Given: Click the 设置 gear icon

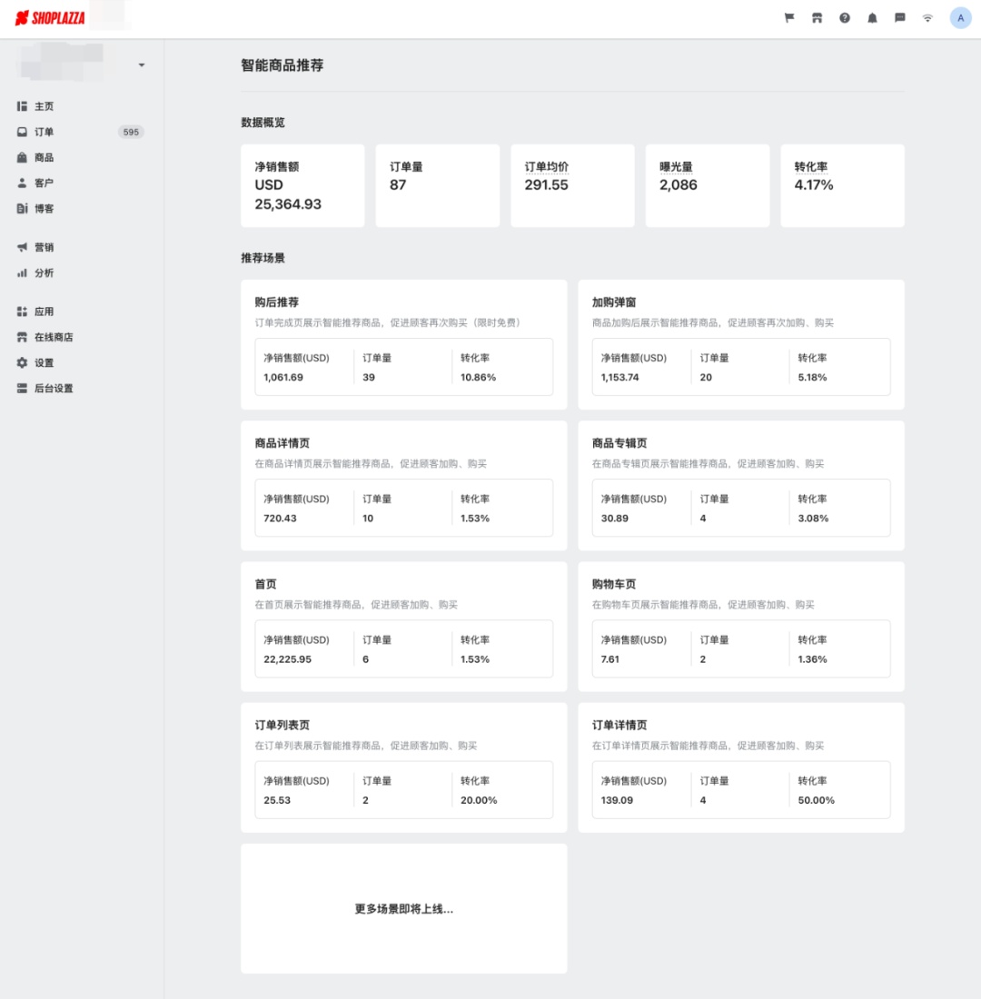Looking at the screenshot, I should point(23,362).
